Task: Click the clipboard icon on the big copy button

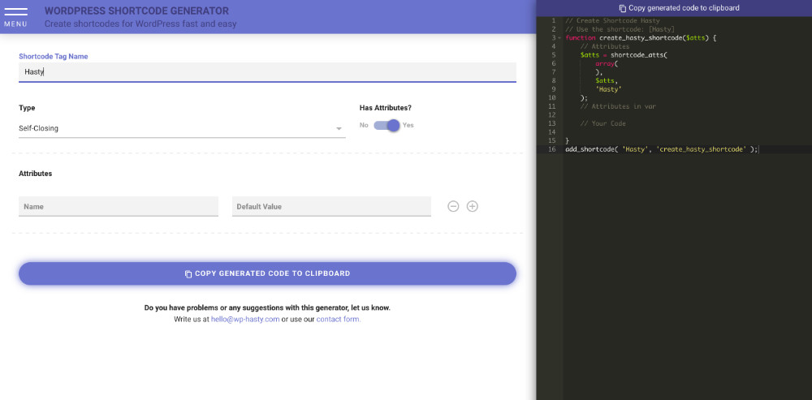Action: click(x=188, y=274)
